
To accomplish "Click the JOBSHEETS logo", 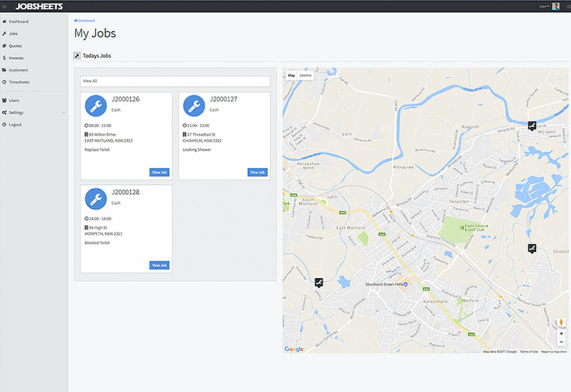I will 39,6.
